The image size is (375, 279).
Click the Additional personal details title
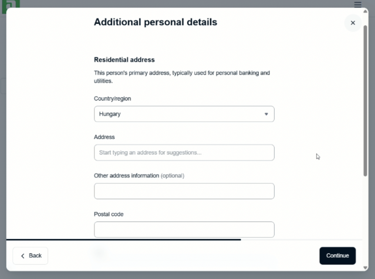pyautogui.click(x=155, y=22)
